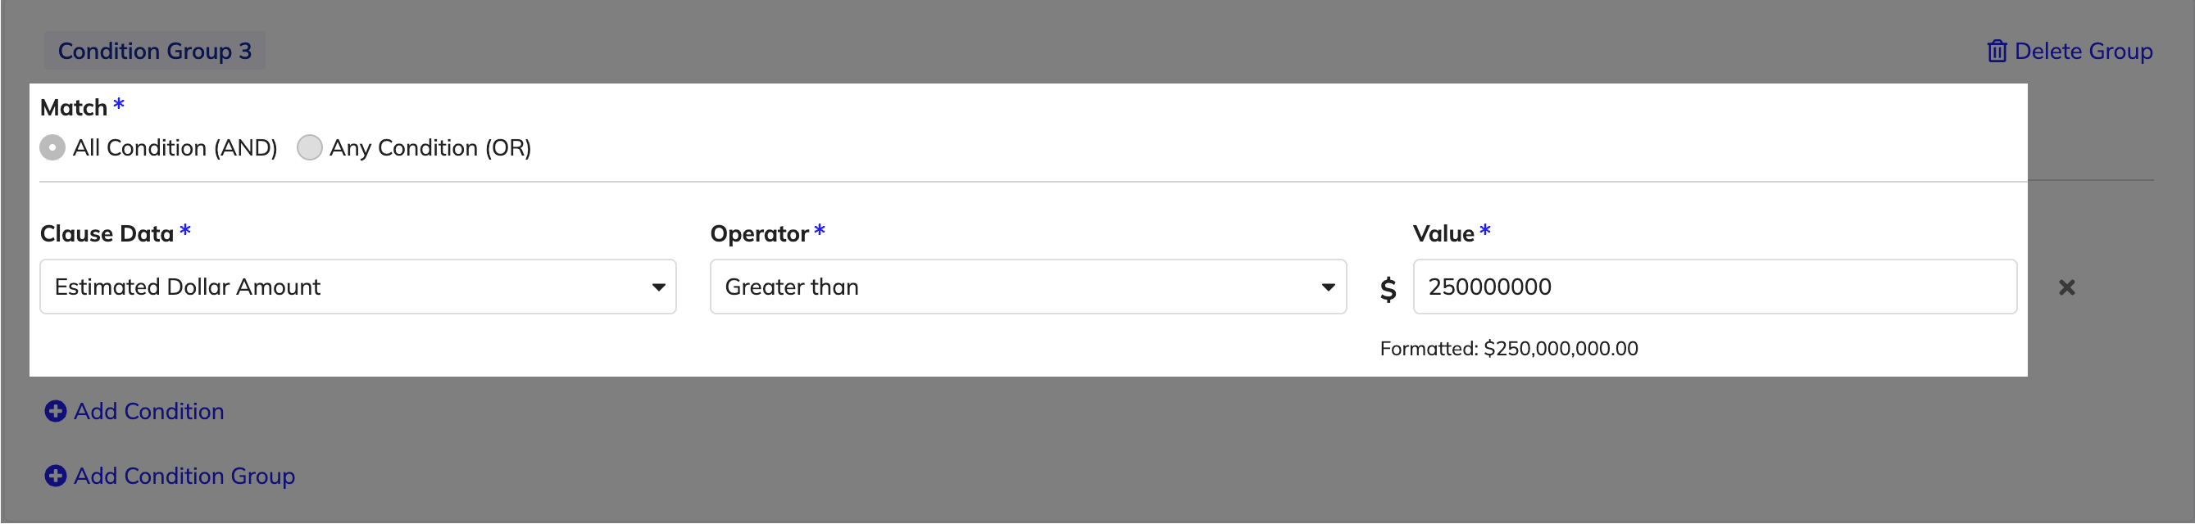Open the Estimated Dollar Amount dropdown
Screen dimensions: 2195x524
coord(358,287)
